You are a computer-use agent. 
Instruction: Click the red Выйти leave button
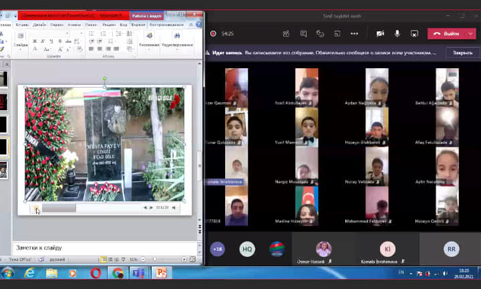pyautogui.click(x=447, y=33)
